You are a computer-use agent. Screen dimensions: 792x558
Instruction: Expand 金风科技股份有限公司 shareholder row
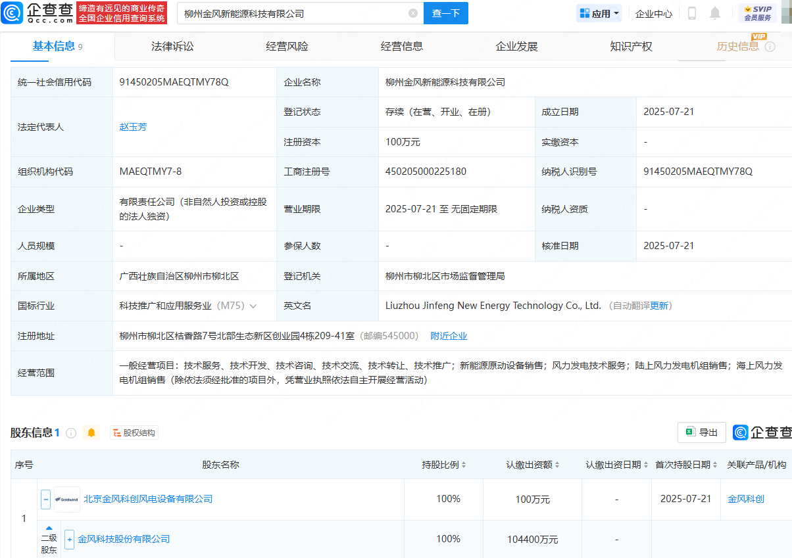69,540
